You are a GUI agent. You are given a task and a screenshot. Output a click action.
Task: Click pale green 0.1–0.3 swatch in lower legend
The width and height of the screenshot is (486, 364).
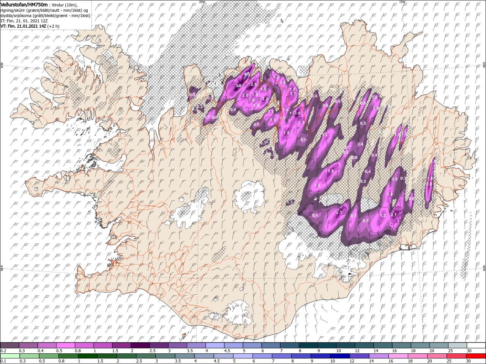coord(10,356)
